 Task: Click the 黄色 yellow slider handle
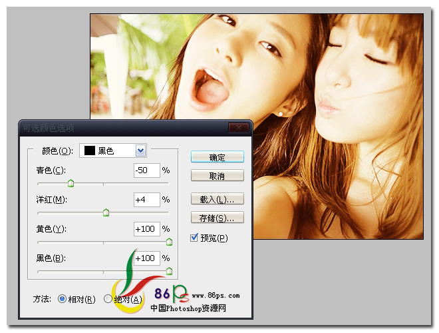pos(168,242)
